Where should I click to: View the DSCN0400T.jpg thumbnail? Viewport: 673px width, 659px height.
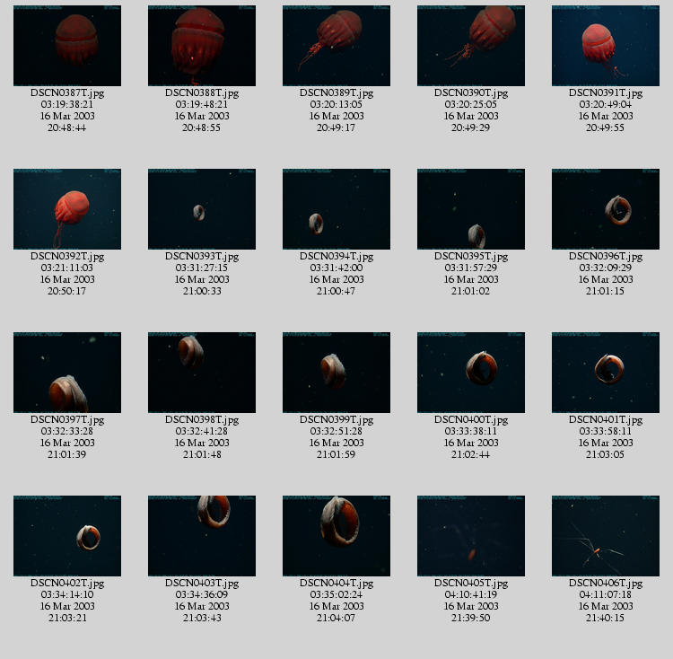point(471,373)
